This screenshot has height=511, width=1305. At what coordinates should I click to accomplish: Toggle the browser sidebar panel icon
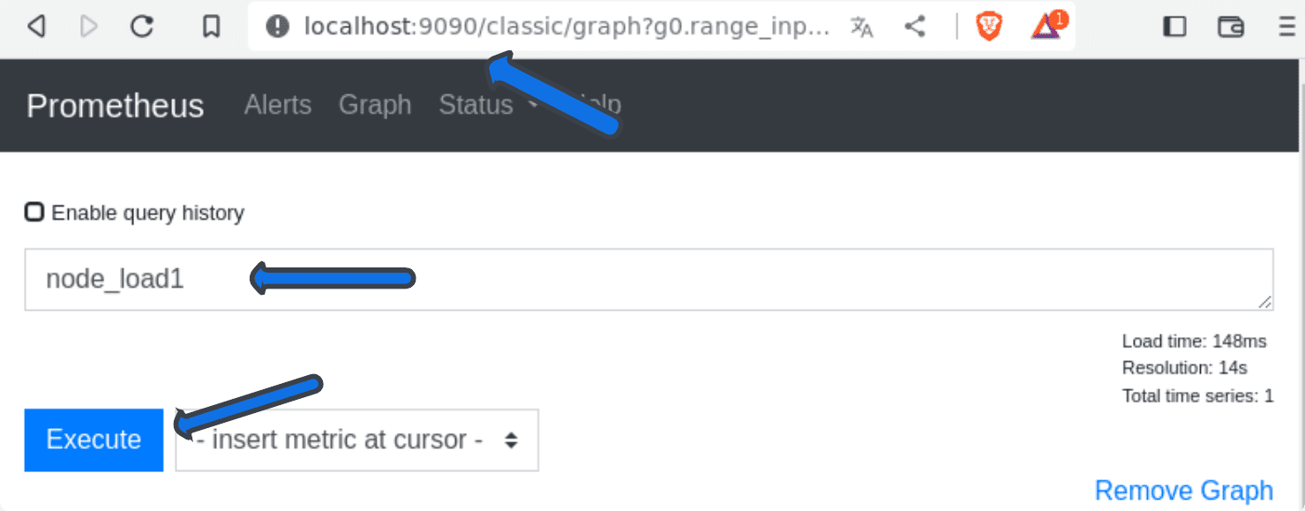[1174, 27]
